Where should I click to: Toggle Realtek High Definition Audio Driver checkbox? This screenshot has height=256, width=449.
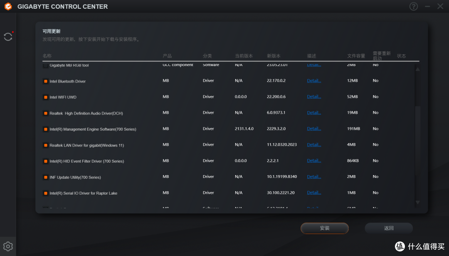[46, 113]
